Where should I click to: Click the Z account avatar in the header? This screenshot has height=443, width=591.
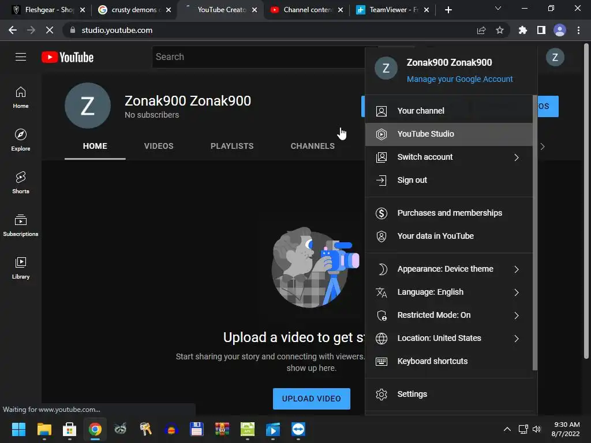point(555,57)
